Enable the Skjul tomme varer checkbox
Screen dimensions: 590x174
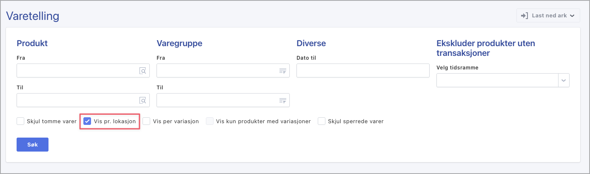pos(20,122)
